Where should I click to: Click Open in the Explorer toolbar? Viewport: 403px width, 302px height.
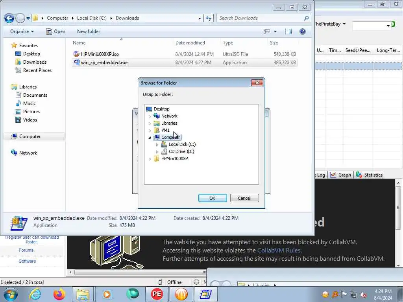56,31
